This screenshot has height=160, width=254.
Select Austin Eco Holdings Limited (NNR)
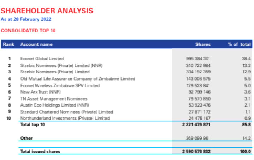(55, 105)
